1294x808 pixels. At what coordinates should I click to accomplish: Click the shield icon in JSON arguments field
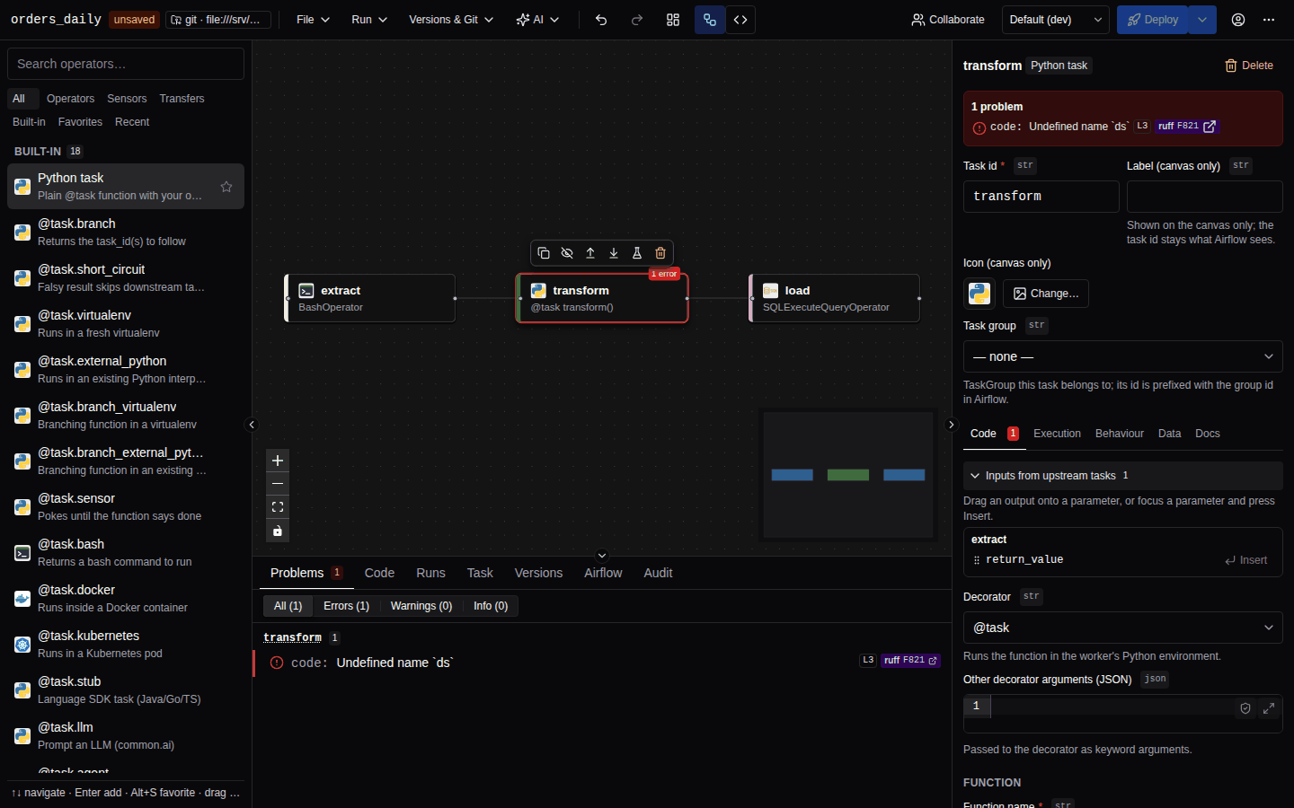(x=1245, y=708)
